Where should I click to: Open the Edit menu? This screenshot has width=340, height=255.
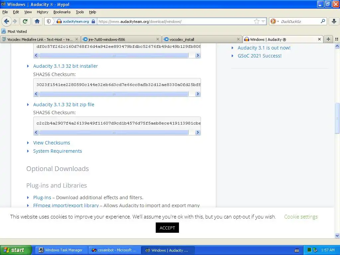(16, 12)
